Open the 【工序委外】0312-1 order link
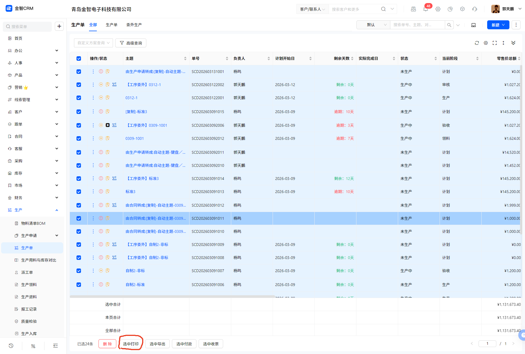The width and height of the screenshot is (525, 354). [144, 85]
